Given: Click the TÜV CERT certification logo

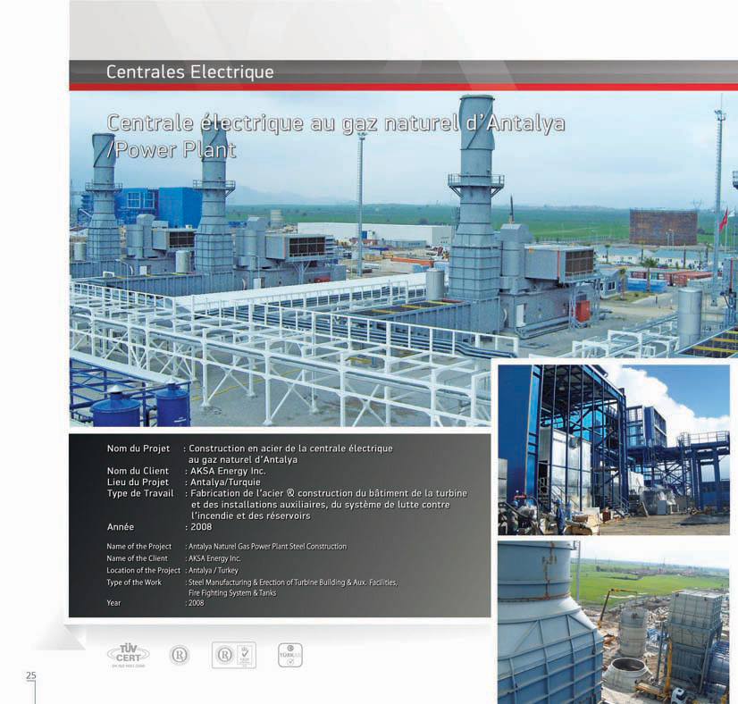Looking at the screenshot, I should 129,655.
